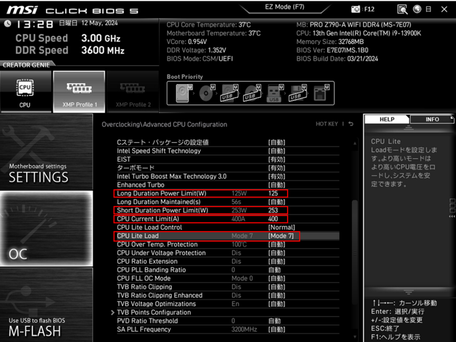Select the USB CD/DVD boot icon
This screenshot has height=342, width=456.
tap(252, 93)
